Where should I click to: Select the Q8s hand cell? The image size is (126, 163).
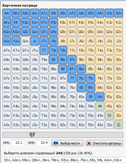click(x=63, y=32)
